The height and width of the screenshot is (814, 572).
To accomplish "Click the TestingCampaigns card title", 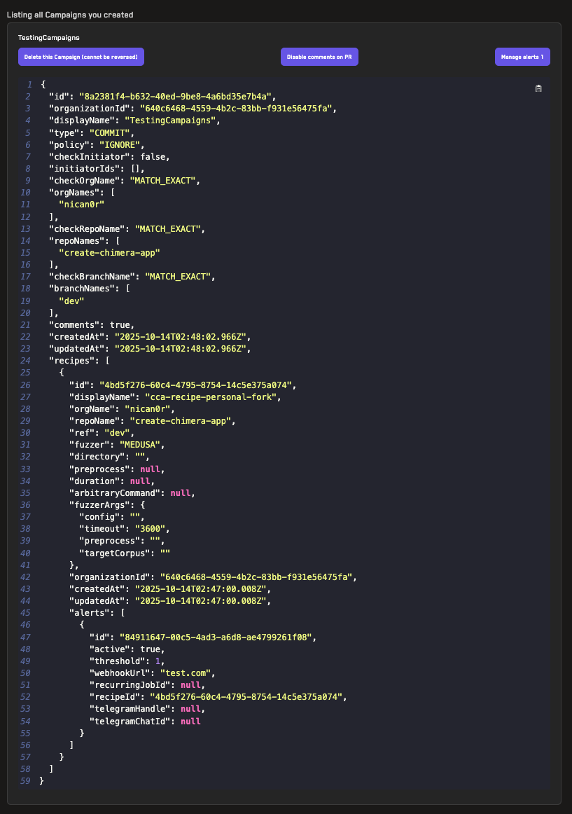I will point(48,37).
